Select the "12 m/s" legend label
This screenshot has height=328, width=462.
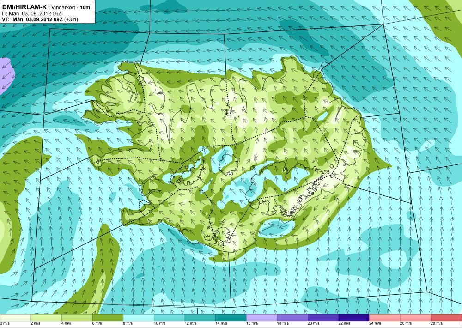[191, 323]
